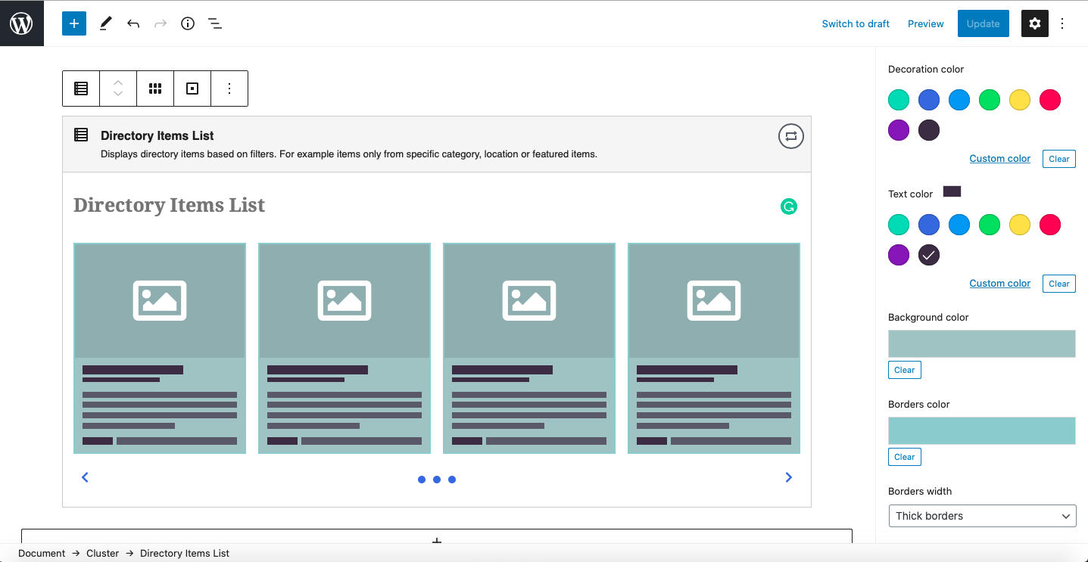1088x562 pixels.
Task: Click the square alignment icon in toolbar
Action: pyautogui.click(x=192, y=88)
